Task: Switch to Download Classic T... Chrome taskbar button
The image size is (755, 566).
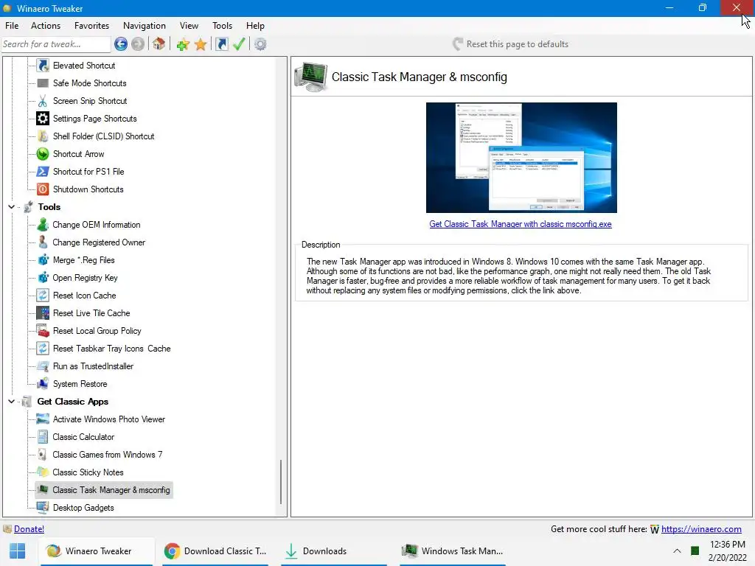Action: (x=215, y=551)
